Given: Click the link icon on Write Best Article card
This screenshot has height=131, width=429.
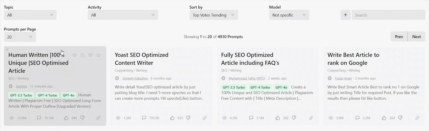Looking at the screenshot, I should 417,118.
